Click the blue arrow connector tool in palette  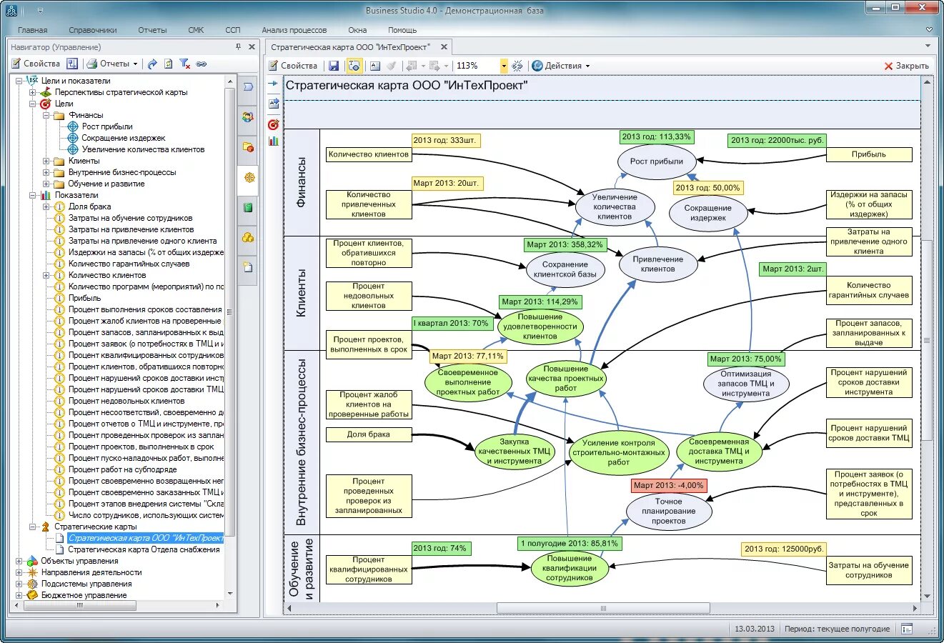pos(273,84)
